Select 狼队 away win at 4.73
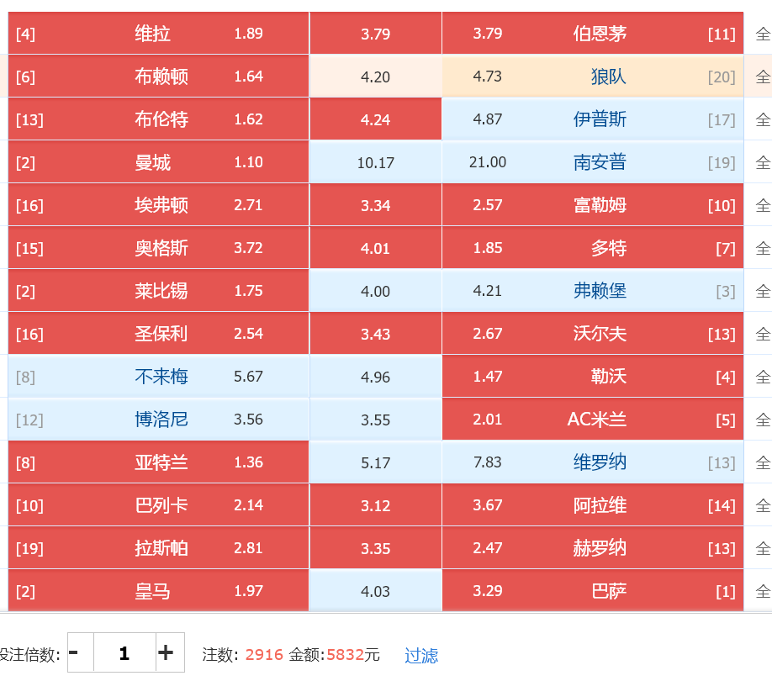This screenshot has width=772, height=681. tap(593, 77)
